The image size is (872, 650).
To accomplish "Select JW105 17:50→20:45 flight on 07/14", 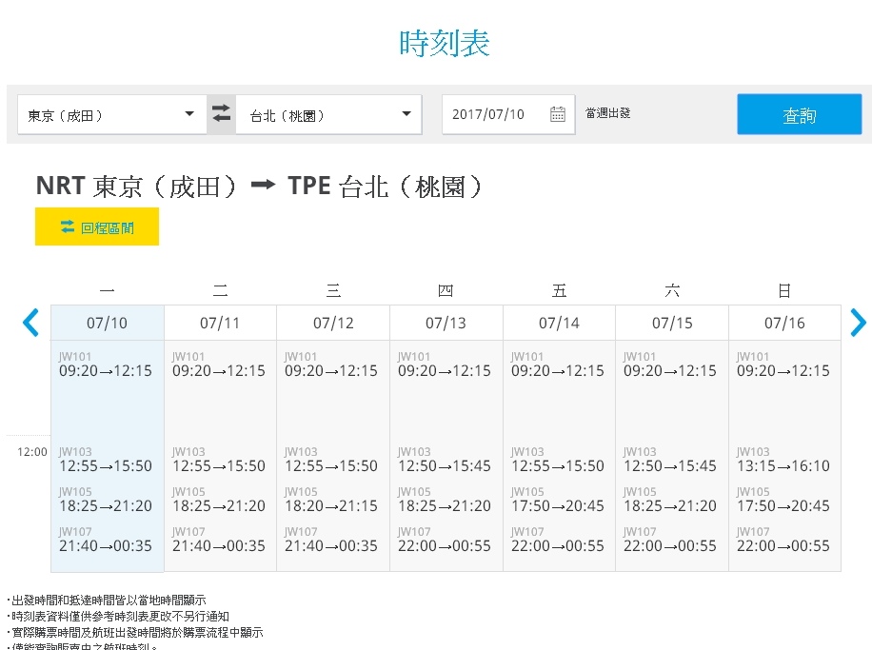I will coord(557,500).
